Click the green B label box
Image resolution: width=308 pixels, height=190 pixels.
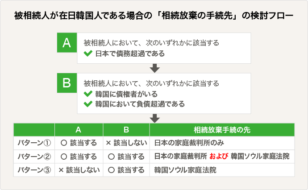67,83
